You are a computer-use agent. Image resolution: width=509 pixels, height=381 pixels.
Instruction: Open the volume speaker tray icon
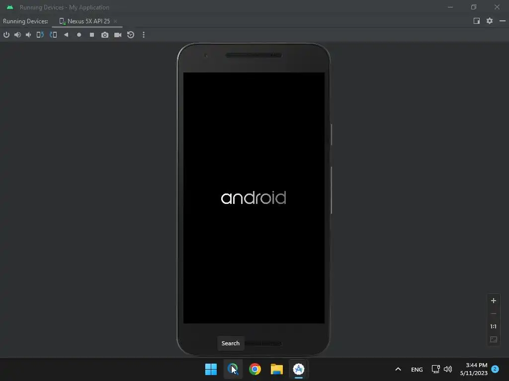448,369
